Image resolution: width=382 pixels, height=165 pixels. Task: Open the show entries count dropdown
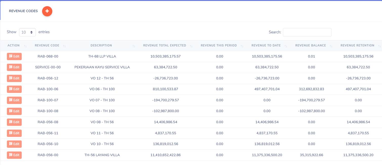pos(27,32)
